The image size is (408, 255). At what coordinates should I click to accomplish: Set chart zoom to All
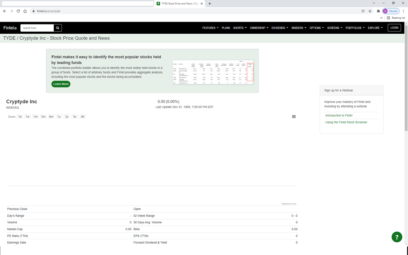(x=83, y=117)
